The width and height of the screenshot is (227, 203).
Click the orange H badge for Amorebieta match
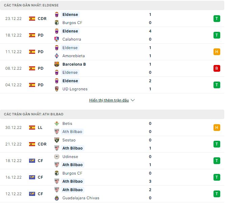click(216, 52)
